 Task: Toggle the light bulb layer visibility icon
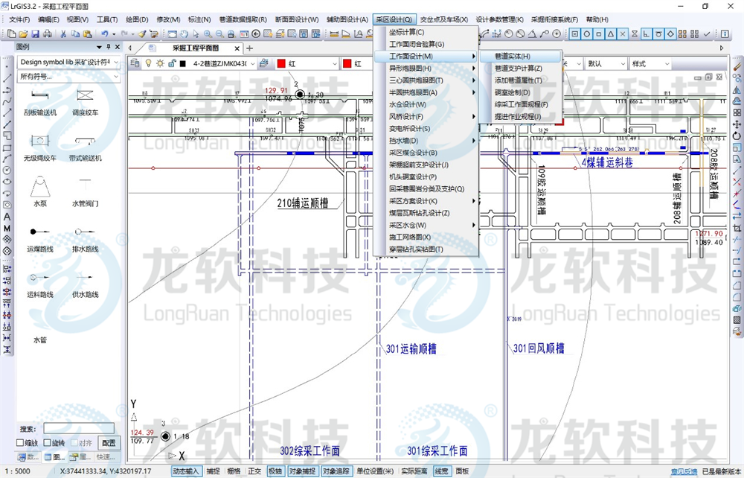pos(150,63)
